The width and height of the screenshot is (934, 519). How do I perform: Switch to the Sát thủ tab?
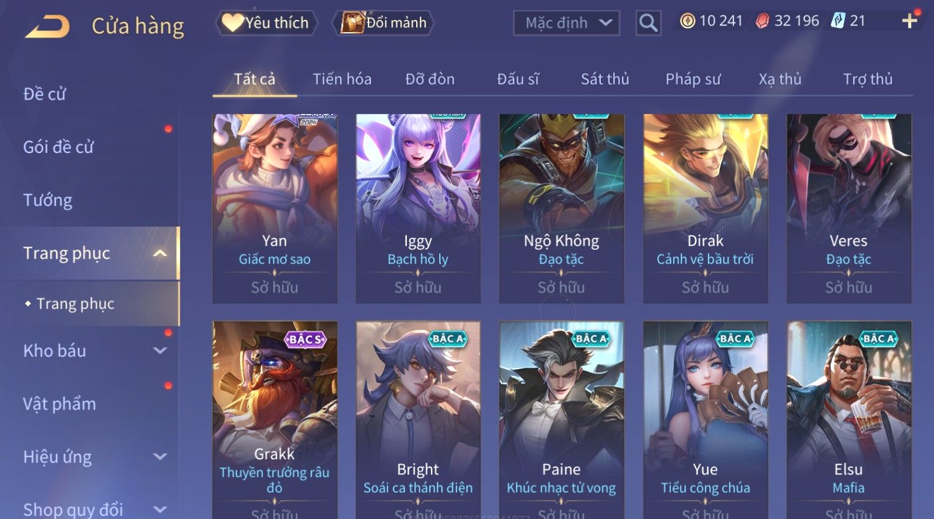click(x=604, y=79)
